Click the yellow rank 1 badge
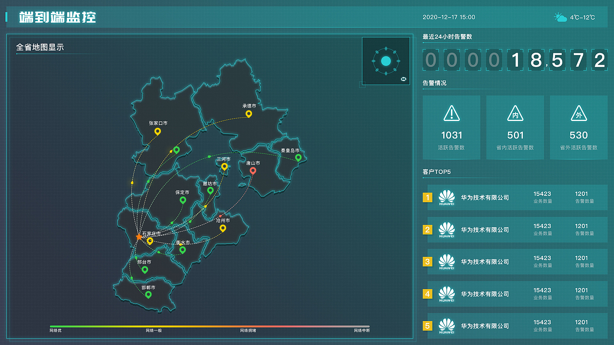 (x=427, y=197)
